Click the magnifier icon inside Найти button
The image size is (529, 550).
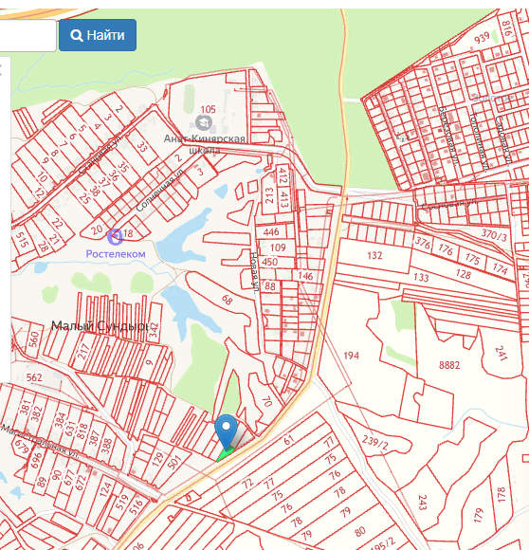[77, 35]
